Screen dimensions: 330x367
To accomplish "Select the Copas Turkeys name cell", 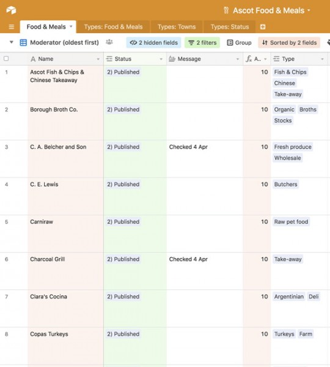I will [65, 346].
